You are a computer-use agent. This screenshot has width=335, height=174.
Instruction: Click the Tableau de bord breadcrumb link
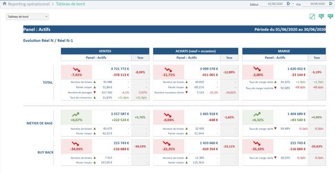pos(70,4)
